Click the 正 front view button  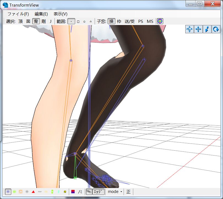[x=128, y=192]
